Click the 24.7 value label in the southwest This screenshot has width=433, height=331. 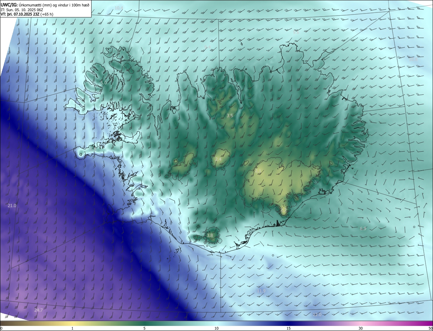pyautogui.click(x=39, y=310)
